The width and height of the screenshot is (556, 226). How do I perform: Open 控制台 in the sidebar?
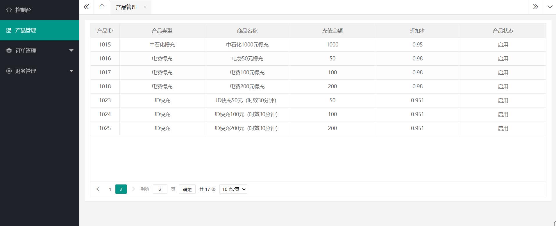[40, 10]
